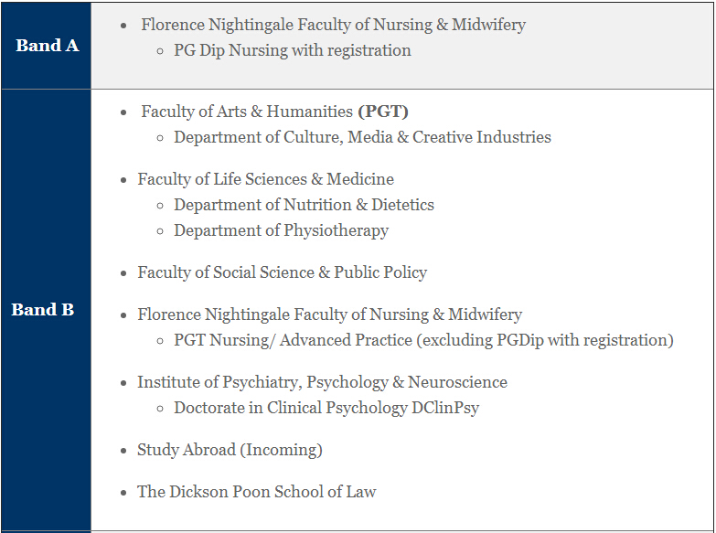Click the Band A row header cell

pos(47,45)
